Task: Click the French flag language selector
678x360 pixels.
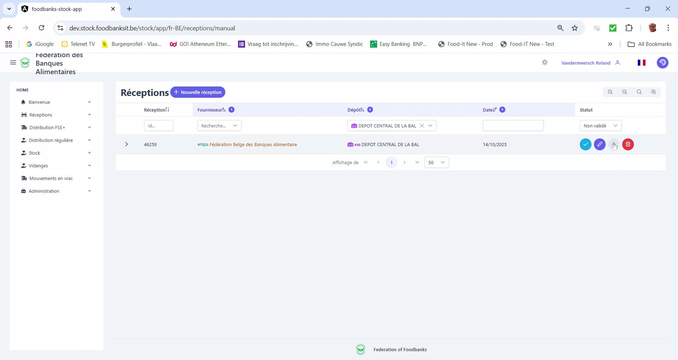Action: point(642,62)
